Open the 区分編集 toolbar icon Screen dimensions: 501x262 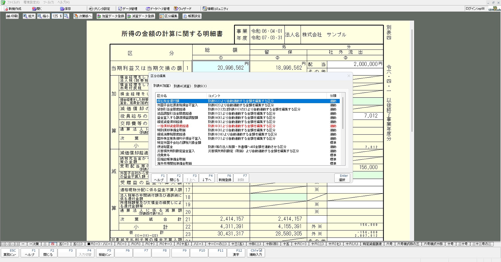click(168, 16)
